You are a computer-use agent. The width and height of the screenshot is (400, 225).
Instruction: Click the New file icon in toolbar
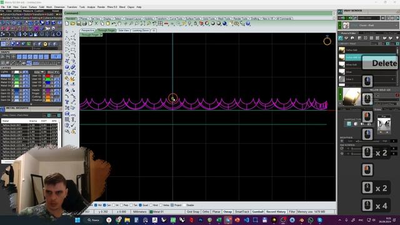click(67, 24)
